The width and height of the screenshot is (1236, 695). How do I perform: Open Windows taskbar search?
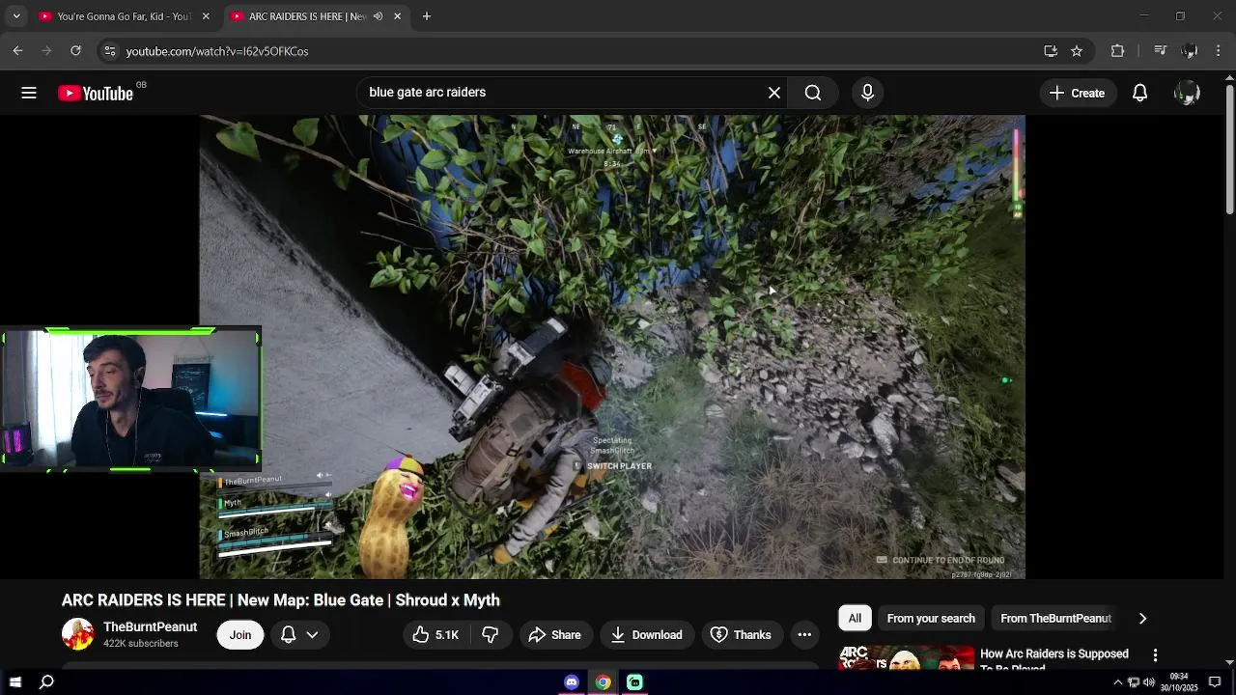click(x=46, y=682)
